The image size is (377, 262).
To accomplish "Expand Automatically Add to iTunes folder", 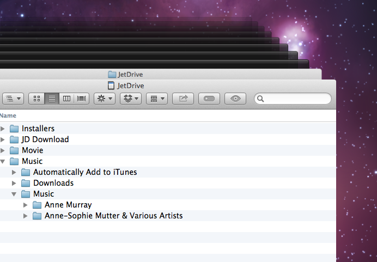I will [x=14, y=172].
